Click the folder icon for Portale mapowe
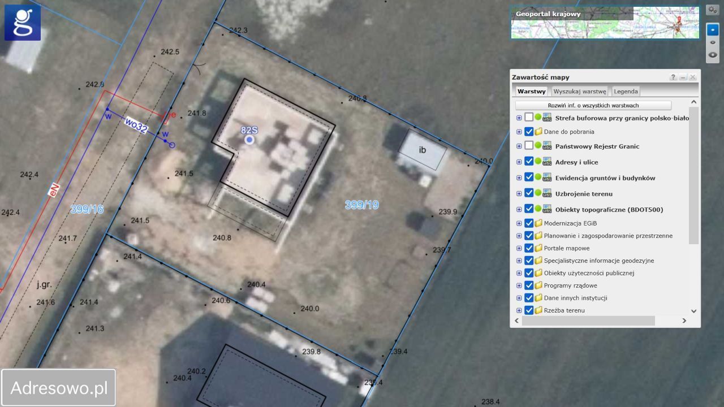This screenshot has width=724, height=407. point(538,248)
